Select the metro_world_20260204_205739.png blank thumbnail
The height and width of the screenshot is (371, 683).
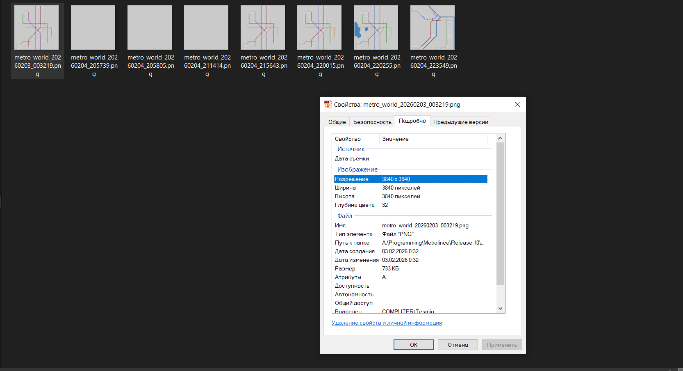point(93,28)
